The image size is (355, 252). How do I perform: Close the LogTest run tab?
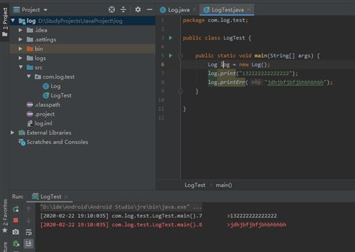pyautogui.click(x=66, y=197)
